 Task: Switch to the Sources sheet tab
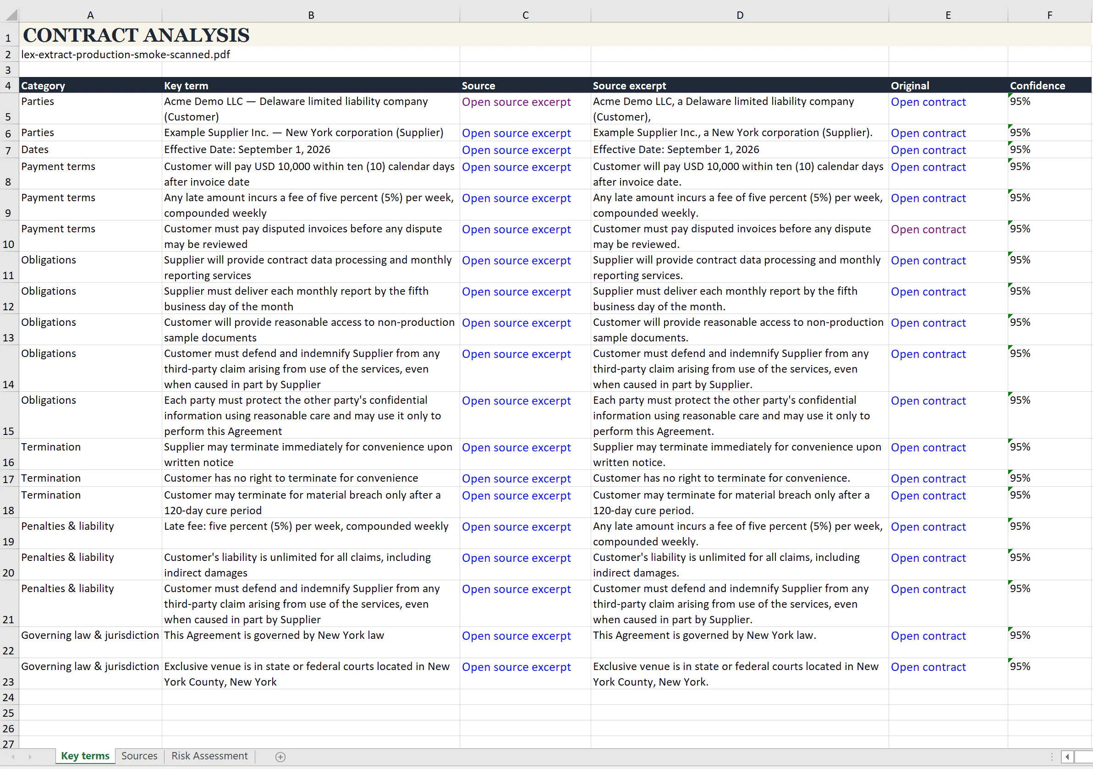[139, 756]
